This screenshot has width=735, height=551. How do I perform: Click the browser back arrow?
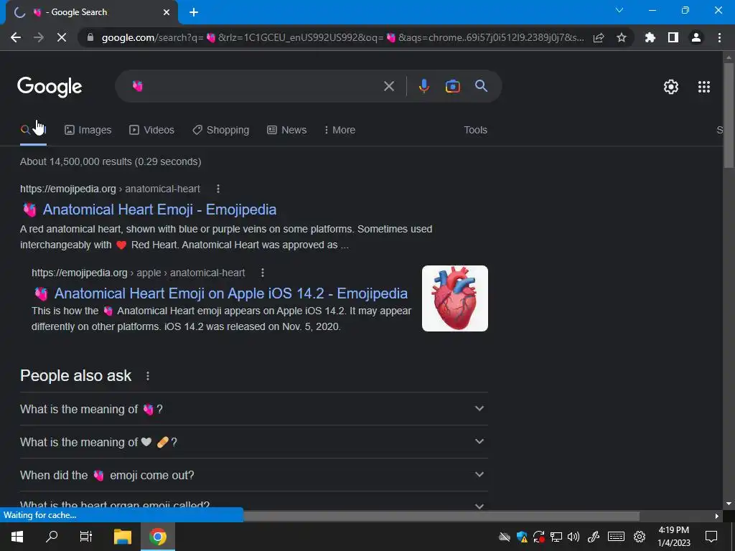click(x=16, y=37)
